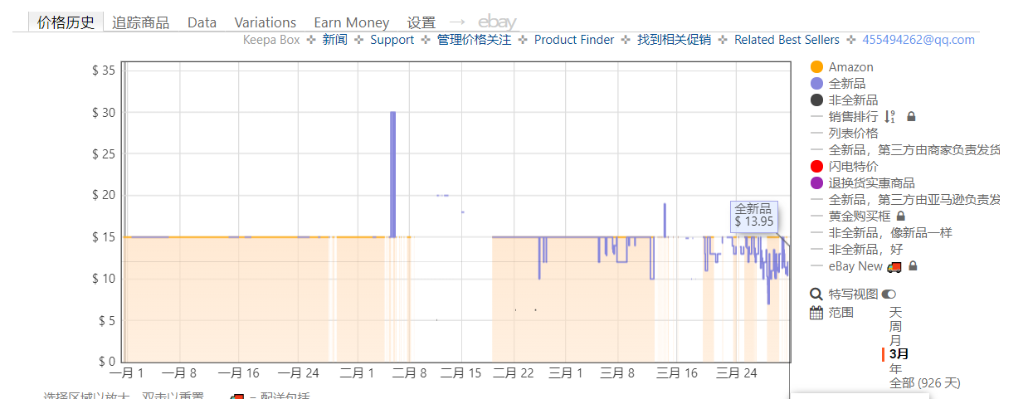Toggle the violet 退换货实惠商品 series dot
1028x399 pixels.
point(816,183)
